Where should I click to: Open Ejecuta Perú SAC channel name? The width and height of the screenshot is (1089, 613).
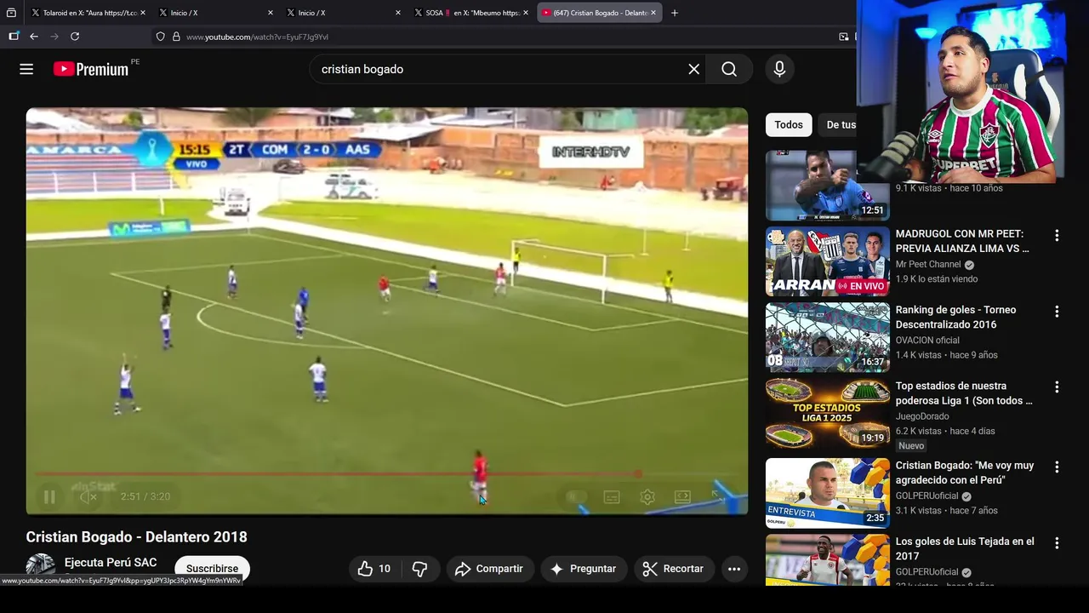(111, 563)
